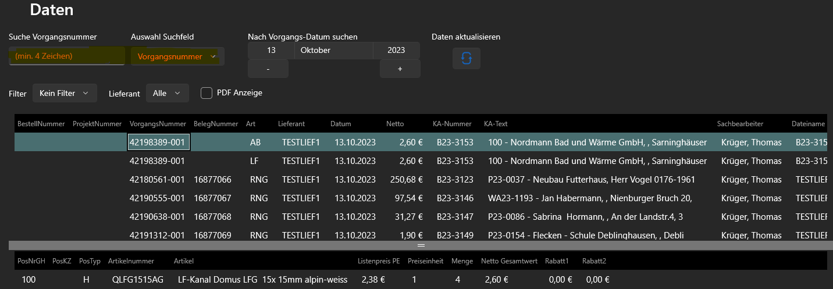Sort by BestellNummer column header
Image resolution: width=833 pixels, height=289 pixels.
pyautogui.click(x=41, y=124)
